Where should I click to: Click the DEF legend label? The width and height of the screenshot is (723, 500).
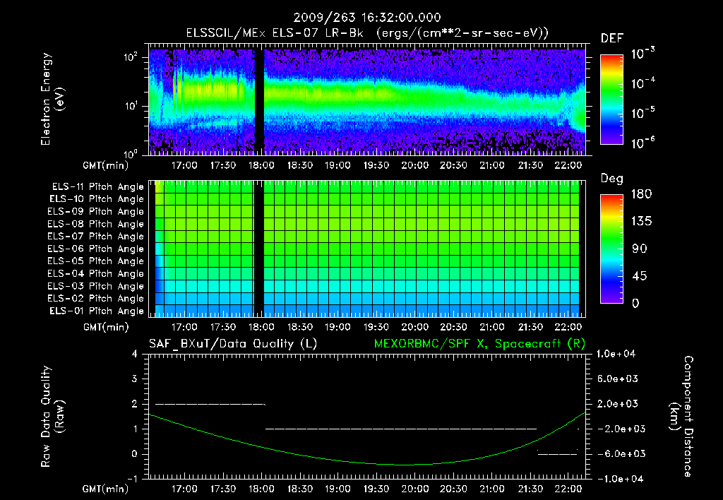click(x=612, y=38)
